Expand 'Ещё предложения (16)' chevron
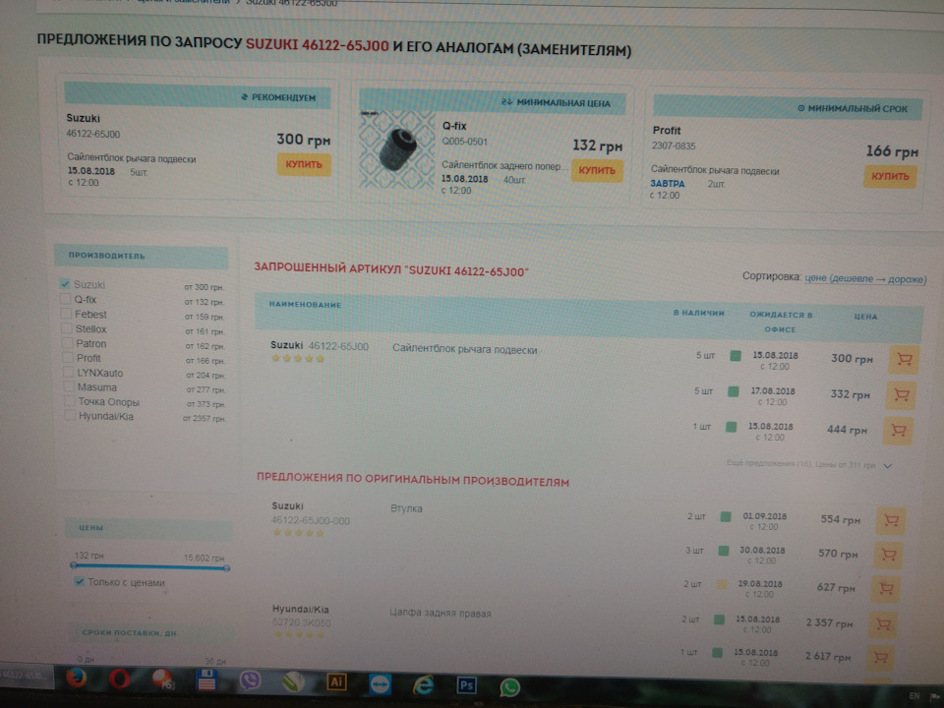This screenshot has width=944, height=708. [x=887, y=466]
